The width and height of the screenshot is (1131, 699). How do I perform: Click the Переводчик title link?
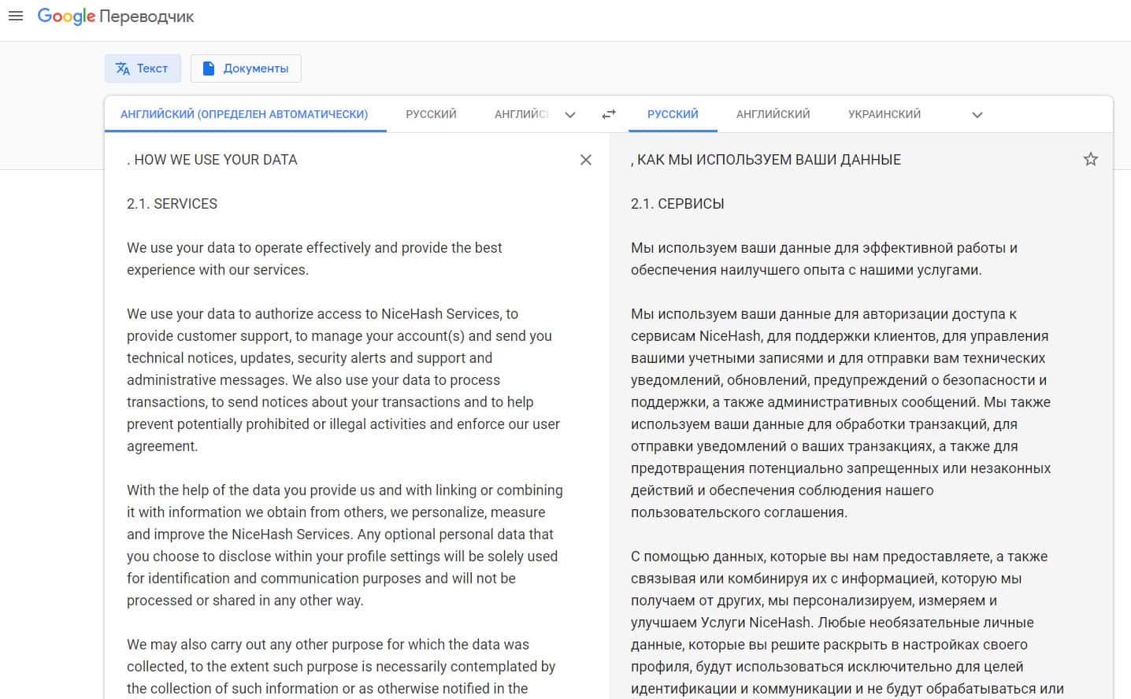[146, 17]
